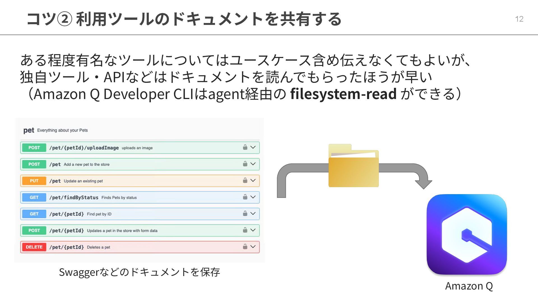
Task: Click lock icon on 'Add a new pet' row
Action: [245, 164]
